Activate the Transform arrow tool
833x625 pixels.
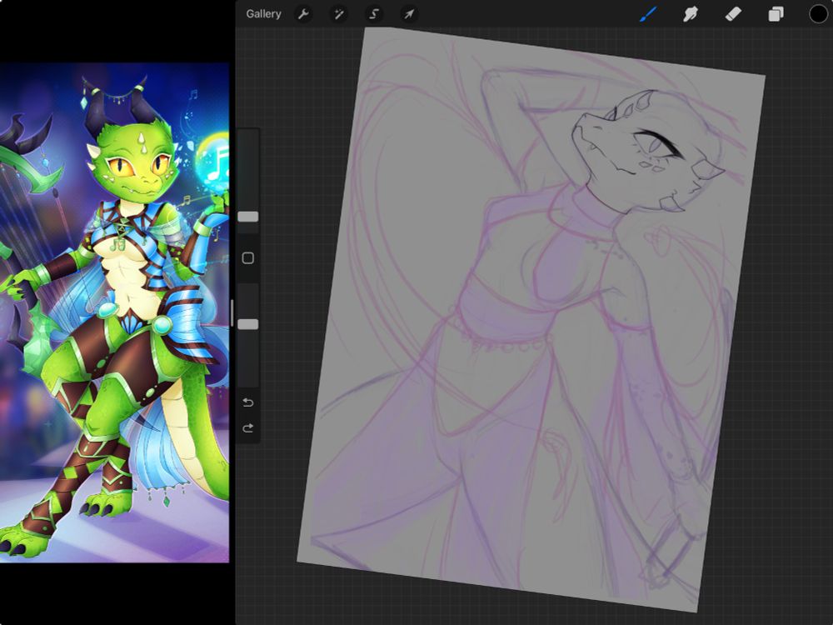coord(409,14)
